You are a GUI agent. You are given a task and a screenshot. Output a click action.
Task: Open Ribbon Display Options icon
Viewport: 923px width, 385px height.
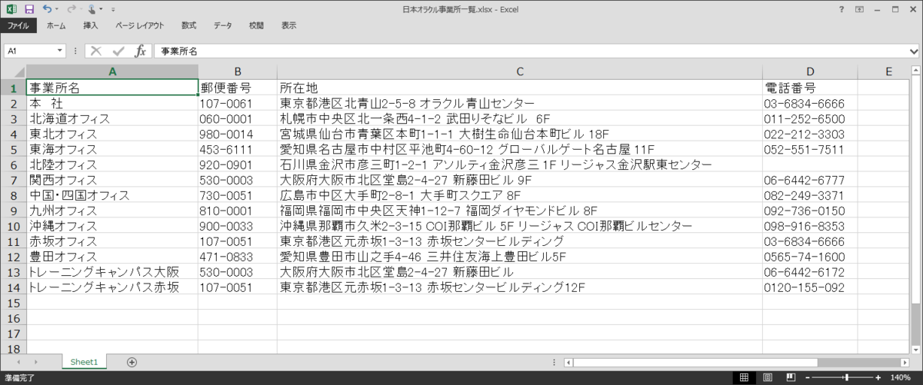click(x=860, y=9)
